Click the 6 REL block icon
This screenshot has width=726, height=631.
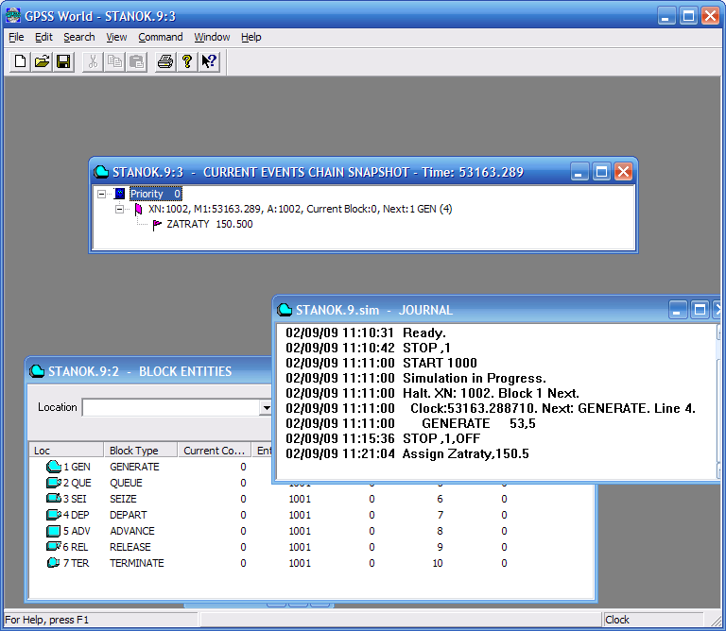[x=54, y=546]
